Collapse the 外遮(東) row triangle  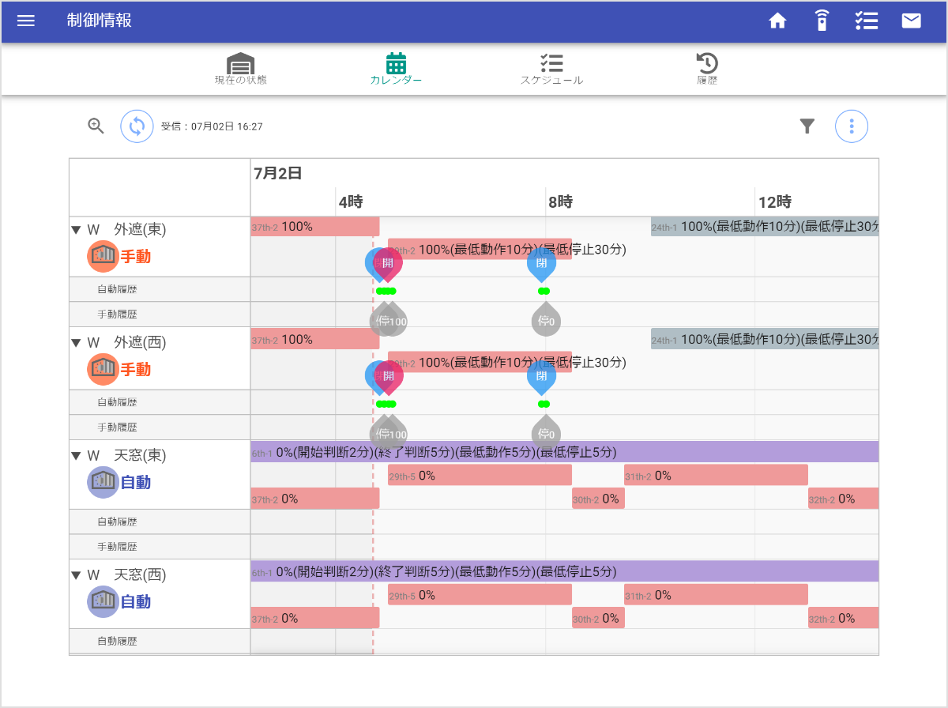(x=77, y=229)
